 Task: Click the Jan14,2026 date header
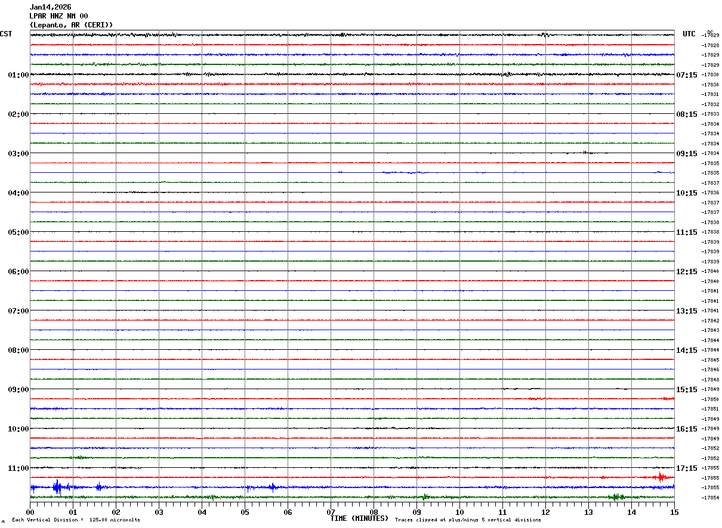[x=50, y=7]
